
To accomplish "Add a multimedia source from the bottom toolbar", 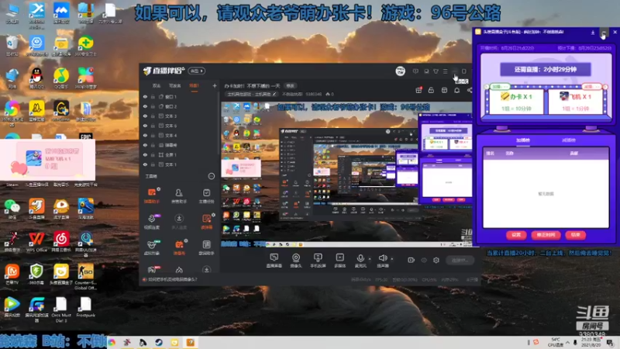I will point(339,261).
